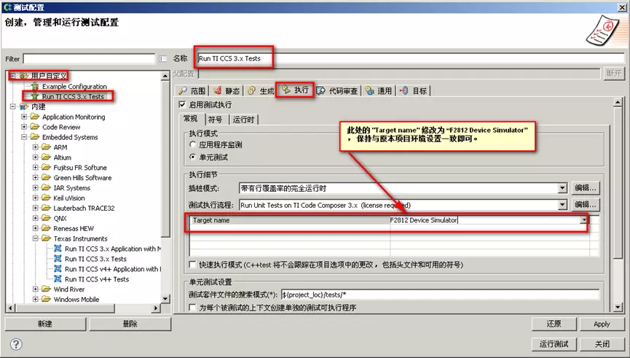Click the Texas Instruments folder icon
Viewport: 630px width, 358px height.
pyautogui.click(x=46, y=238)
